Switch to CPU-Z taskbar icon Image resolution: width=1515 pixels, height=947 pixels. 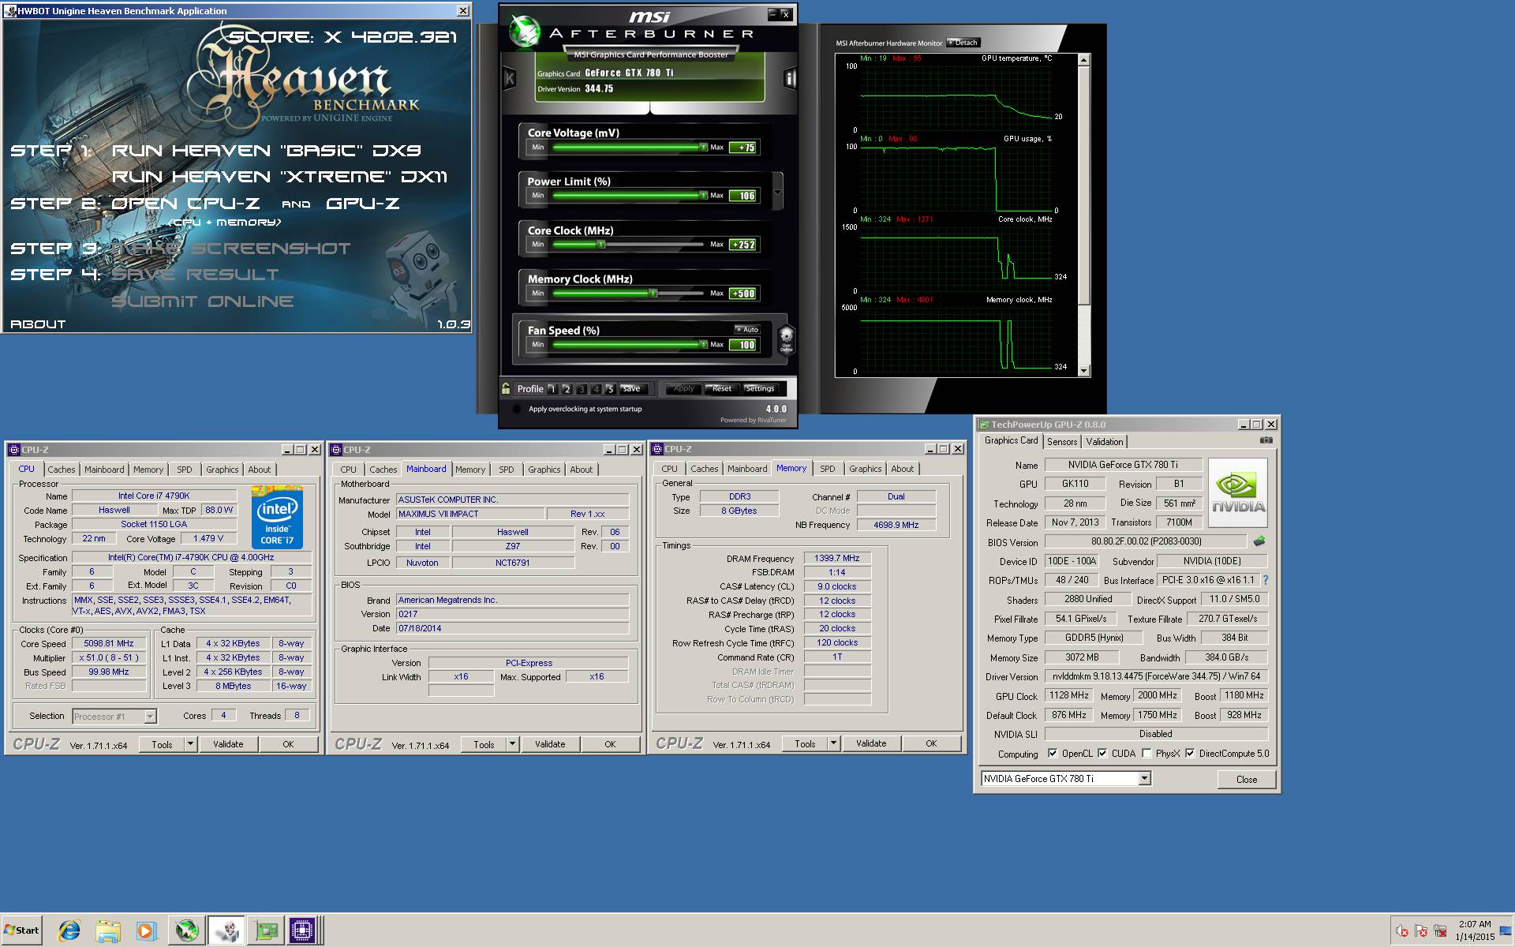coord(302,930)
